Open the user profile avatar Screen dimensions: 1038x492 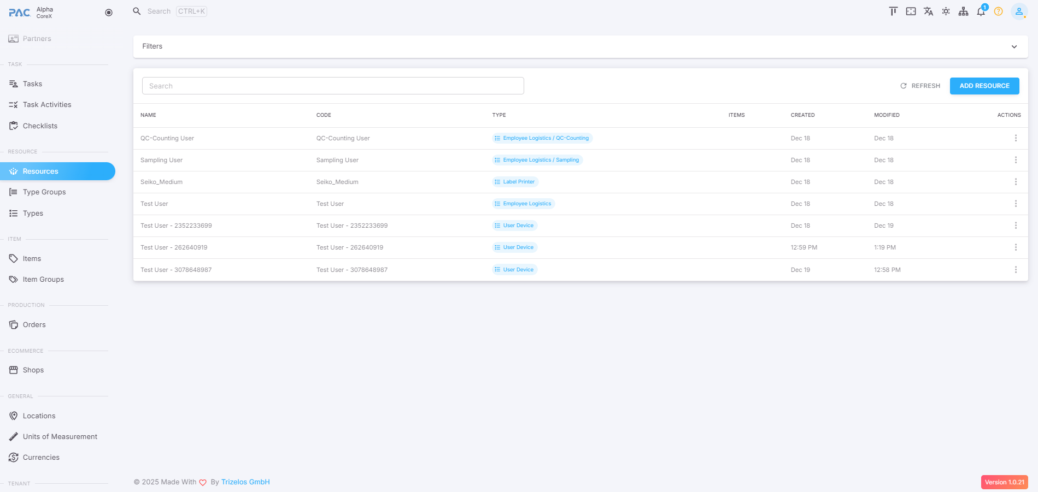(1018, 11)
